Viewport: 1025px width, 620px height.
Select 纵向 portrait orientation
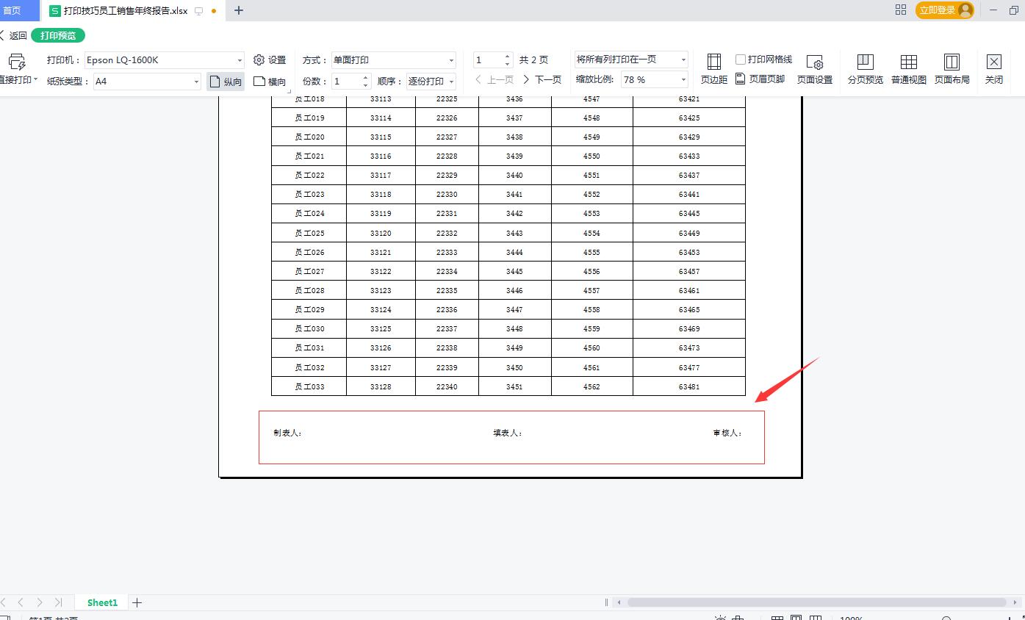[226, 82]
